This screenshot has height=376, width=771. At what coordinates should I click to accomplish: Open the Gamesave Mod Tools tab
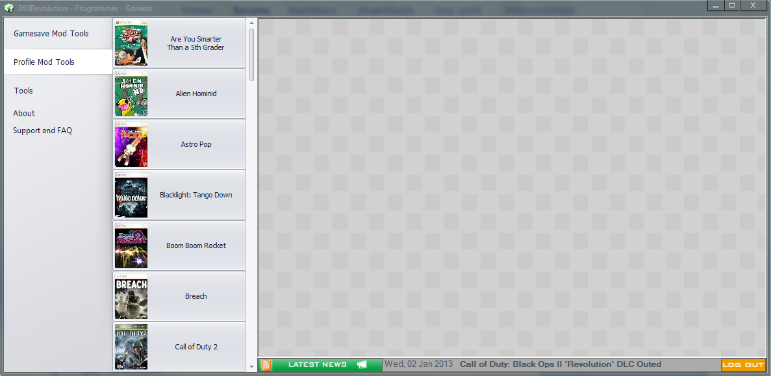click(51, 34)
